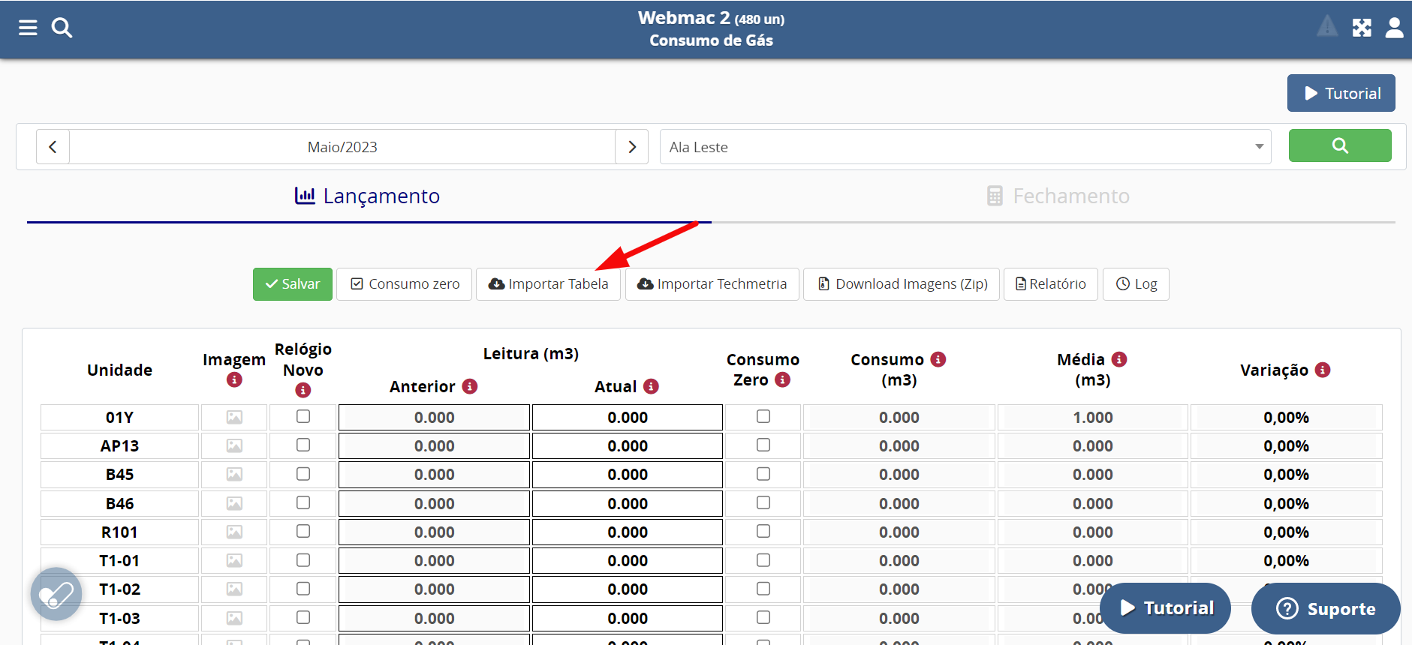The height and width of the screenshot is (645, 1412).
Task: Click the floating pill icon button
Action: click(56, 594)
